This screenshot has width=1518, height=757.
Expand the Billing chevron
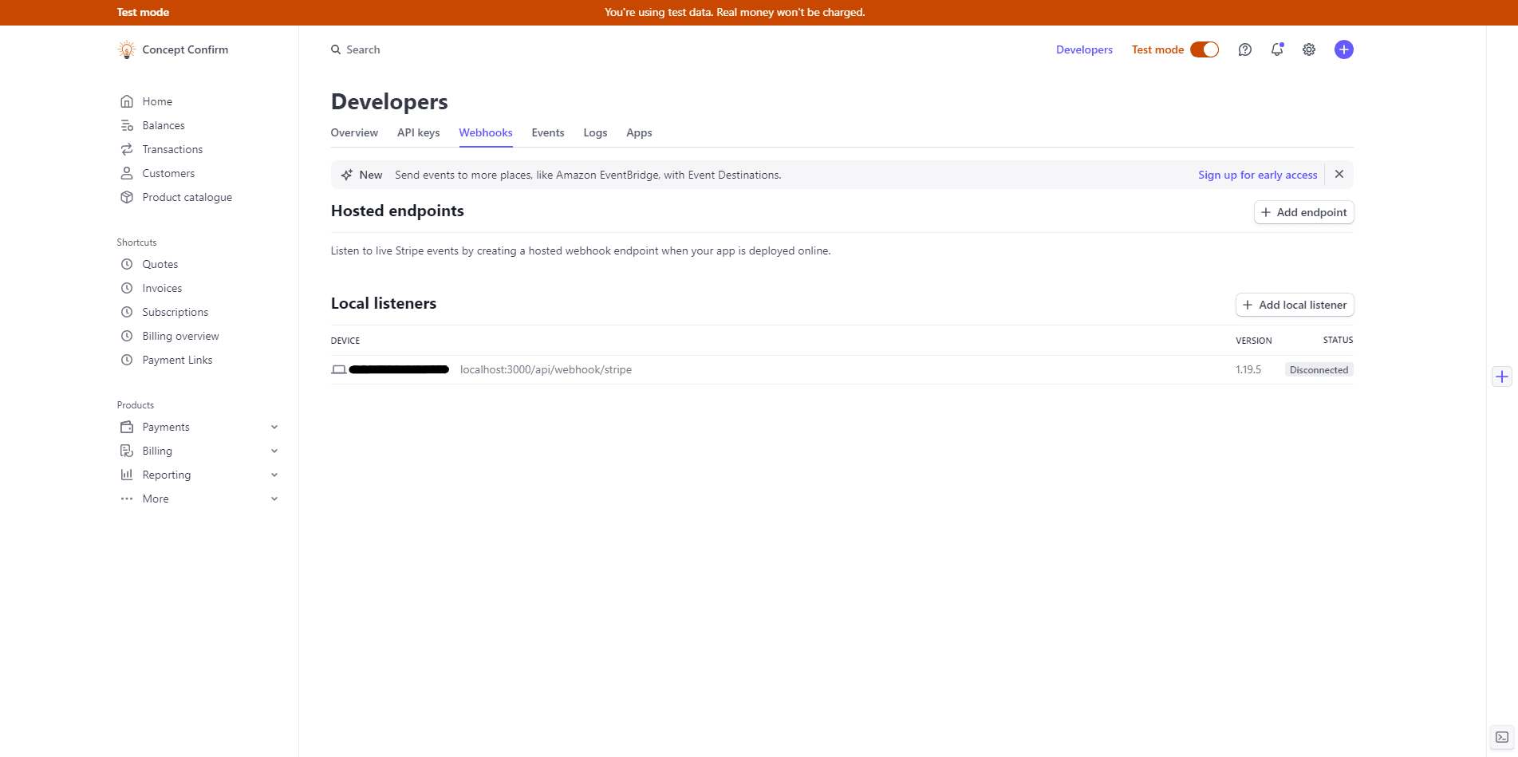[274, 451]
